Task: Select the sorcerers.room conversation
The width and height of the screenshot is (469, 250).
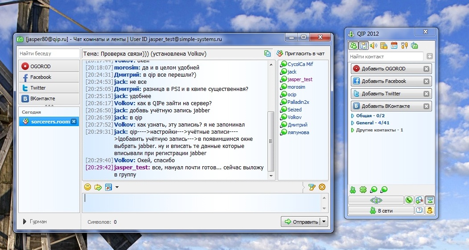Action: pyautogui.click(x=49, y=121)
